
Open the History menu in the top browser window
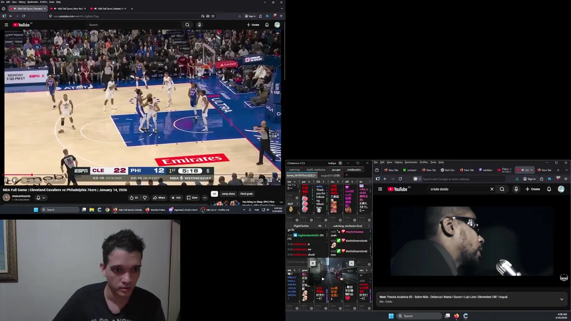click(x=22, y=2)
